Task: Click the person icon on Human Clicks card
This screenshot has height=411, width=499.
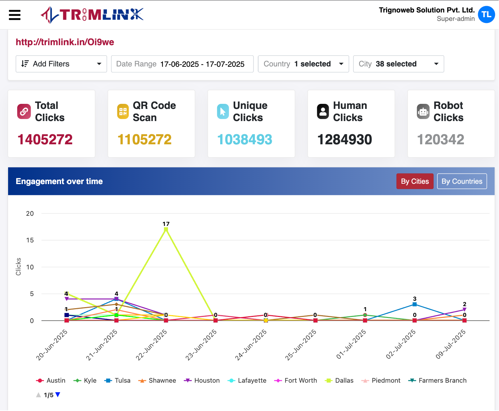Action: pyautogui.click(x=323, y=111)
